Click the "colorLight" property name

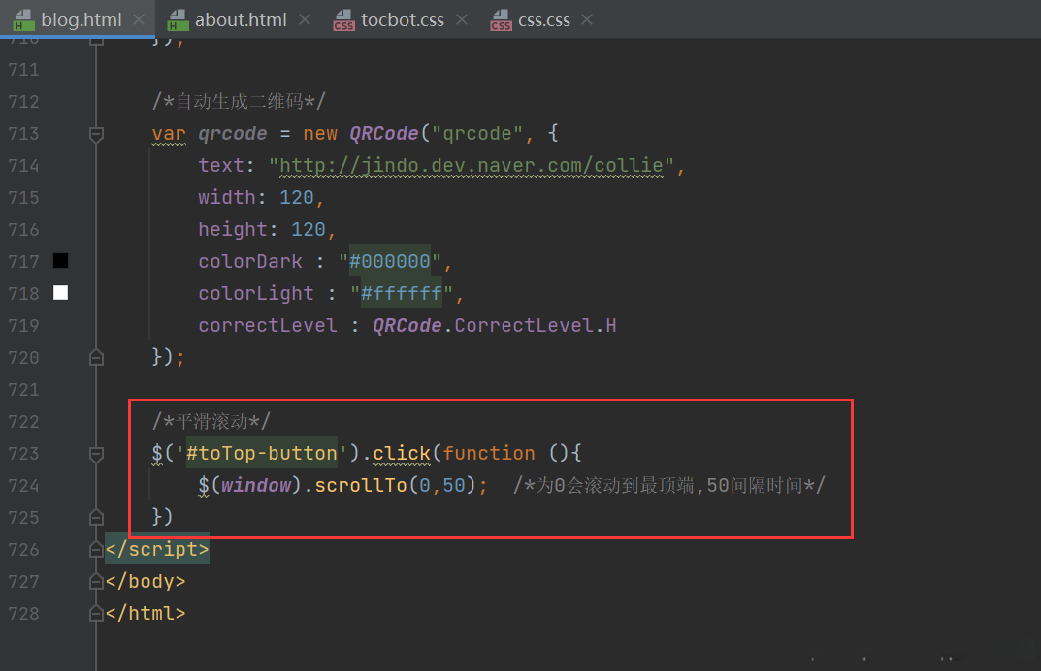click(255, 293)
